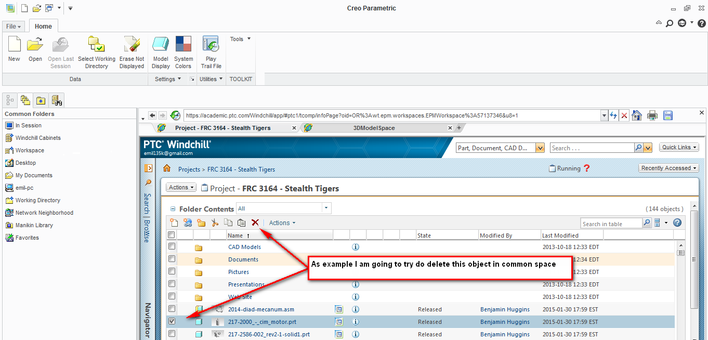Click the browser Home icon
Screen dimensions: 708x340
pyautogui.click(x=637, y=115)
